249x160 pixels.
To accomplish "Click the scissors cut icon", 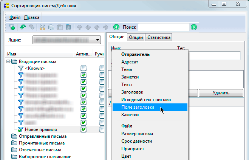I will point(42,27).
